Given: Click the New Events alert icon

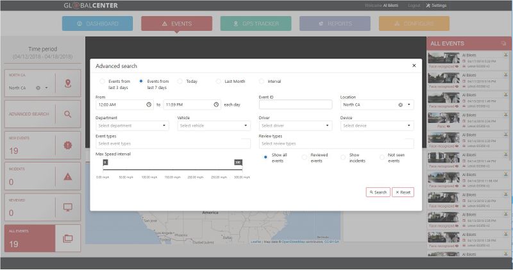Looking at the screenshot, I should pyautogui.click(x=68, y=146).
